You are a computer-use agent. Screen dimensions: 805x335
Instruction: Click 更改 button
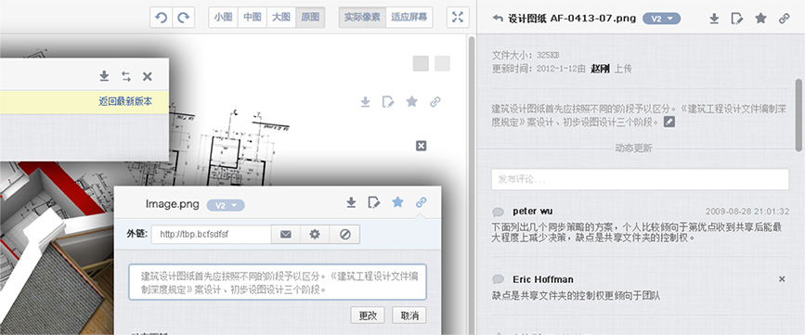tap(368, 315)
